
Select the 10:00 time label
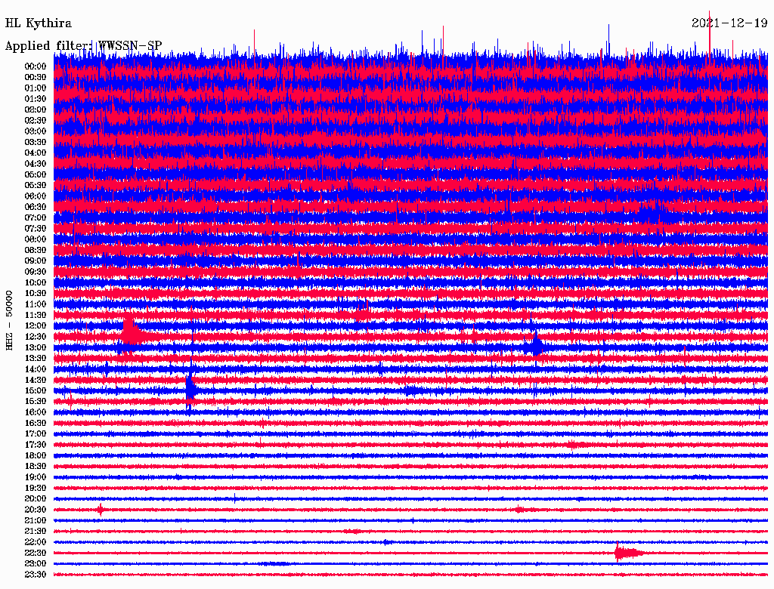(36, 282)
